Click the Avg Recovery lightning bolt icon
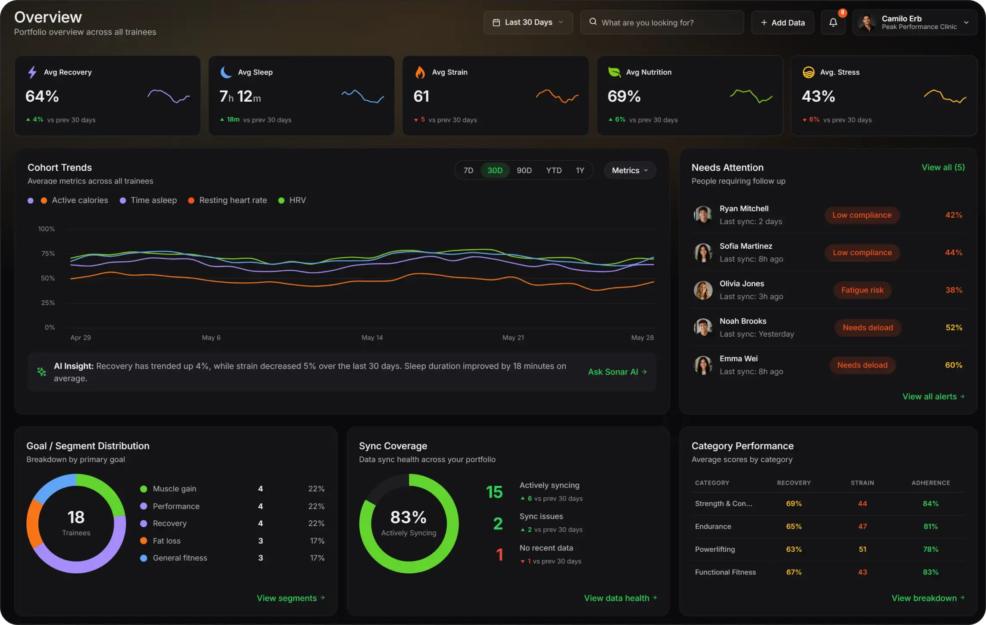 pos(32,72)
